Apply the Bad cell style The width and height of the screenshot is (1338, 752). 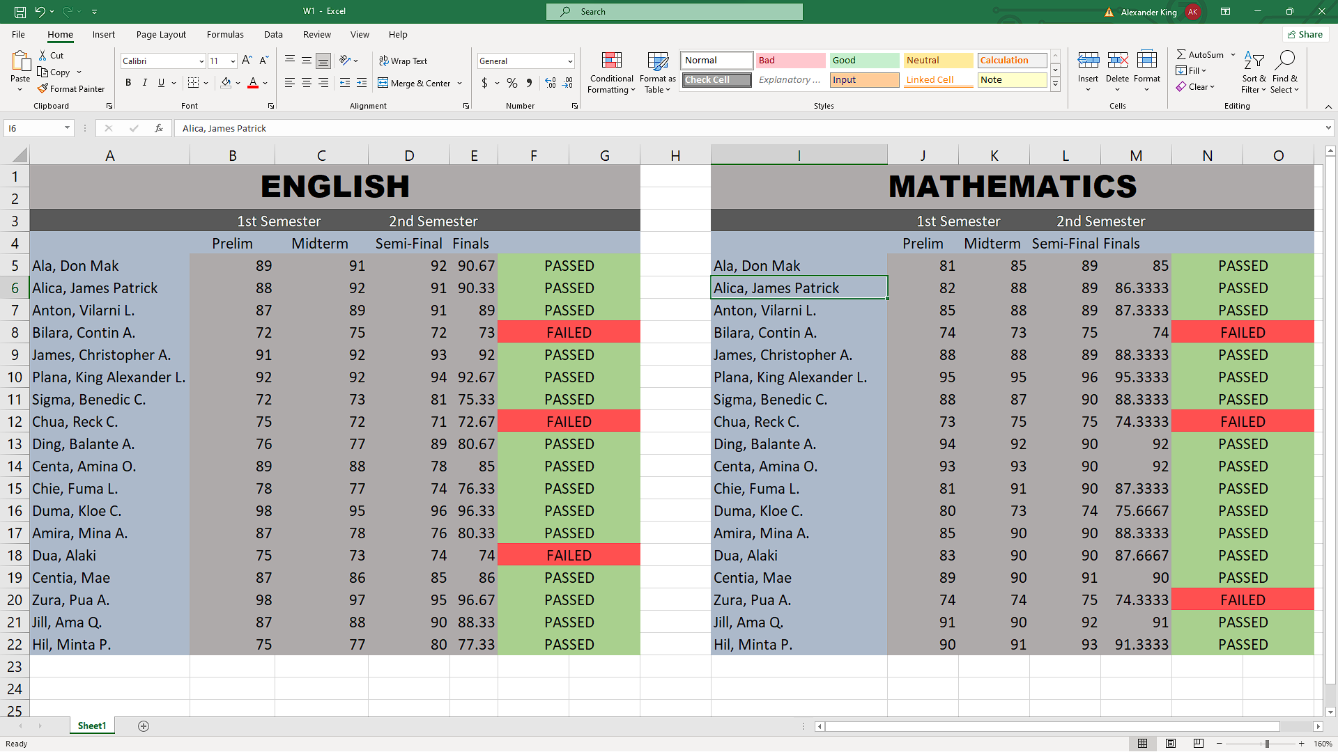[x=791, y=61]
